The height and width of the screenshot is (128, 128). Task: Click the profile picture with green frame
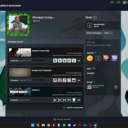18,25
